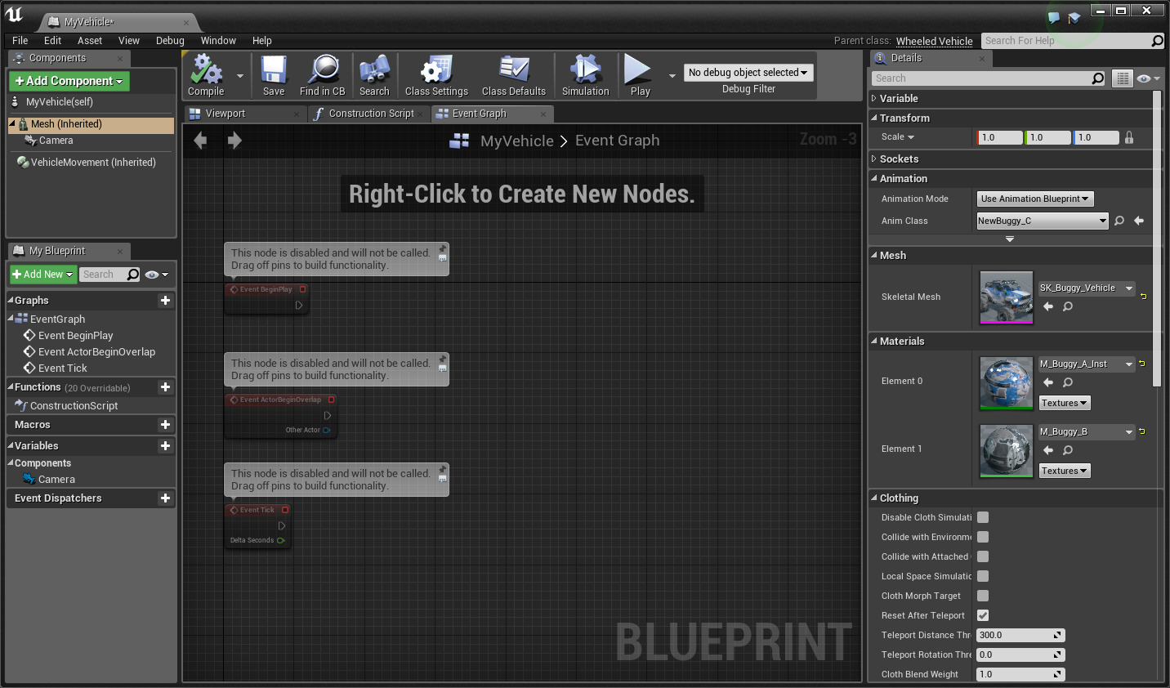The image size is (1170, 688).
Task: Open Class Settings from the toolbar
Action: pyautogui.click(x=436, y=70)
